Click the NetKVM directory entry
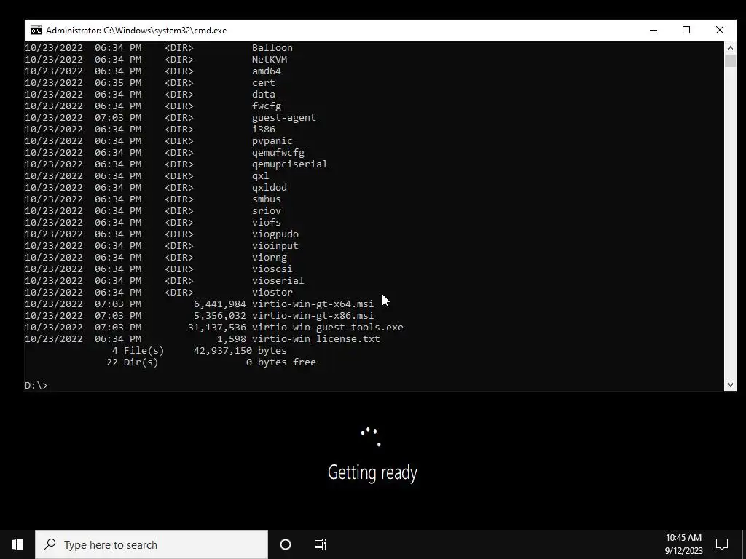This screenshot has height=559, width=746. 270,60
